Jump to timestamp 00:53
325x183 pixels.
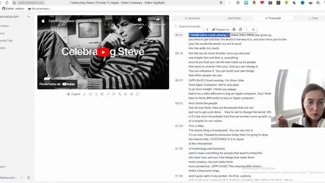[x=179, y=103]
